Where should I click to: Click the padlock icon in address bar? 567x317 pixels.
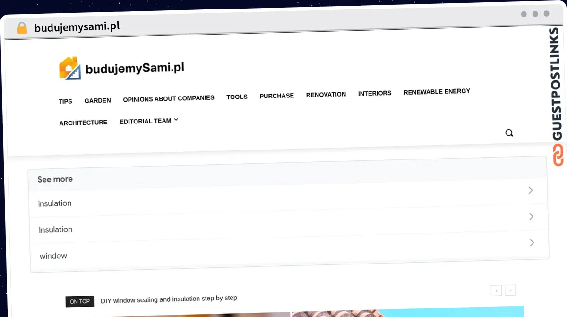22,28
